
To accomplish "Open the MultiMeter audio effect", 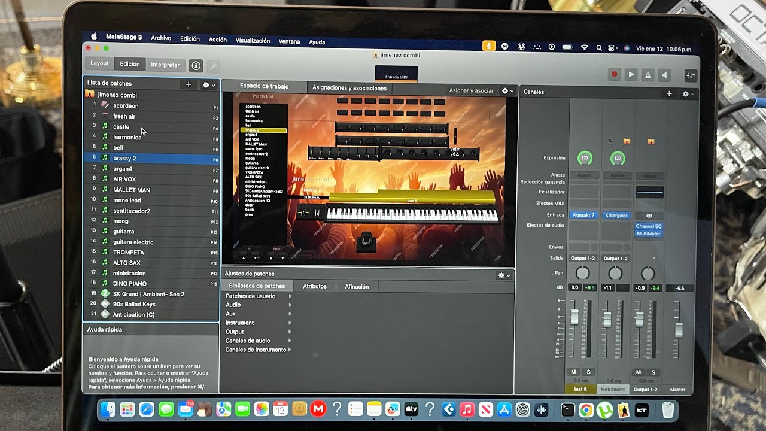I will (649, 233).
